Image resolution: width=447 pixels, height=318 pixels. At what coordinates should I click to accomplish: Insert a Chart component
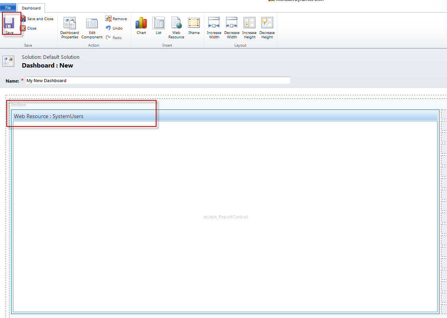(141, 26)
